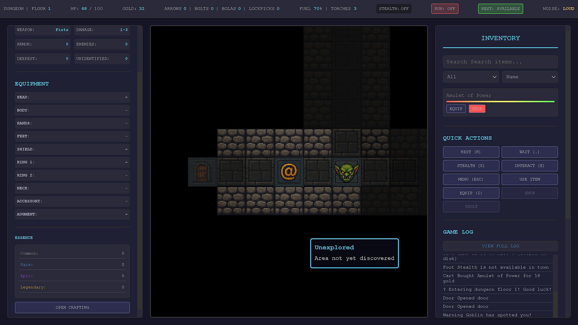Viewport: 578px width, 325px height.
Task: Toggle Stealth mode in top bar
Action: click(x=393, y=9)
